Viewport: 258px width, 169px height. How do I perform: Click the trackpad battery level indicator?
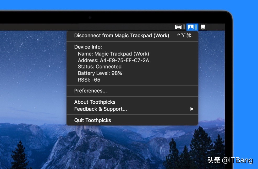tap(196, 27)
